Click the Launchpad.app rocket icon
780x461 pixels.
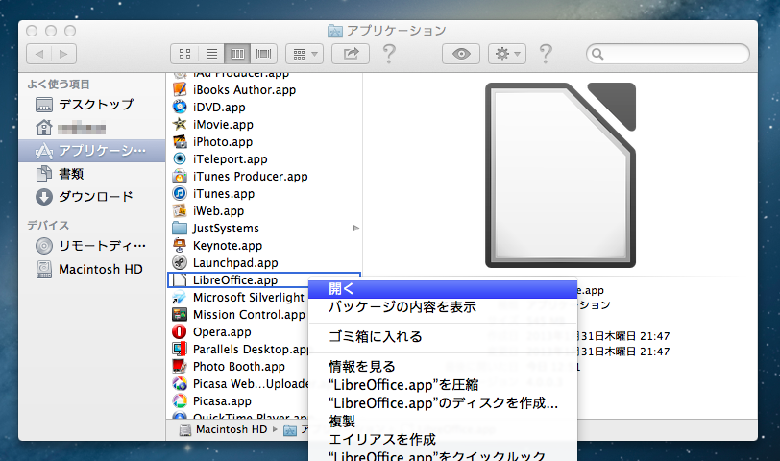[x=180, y=262]
